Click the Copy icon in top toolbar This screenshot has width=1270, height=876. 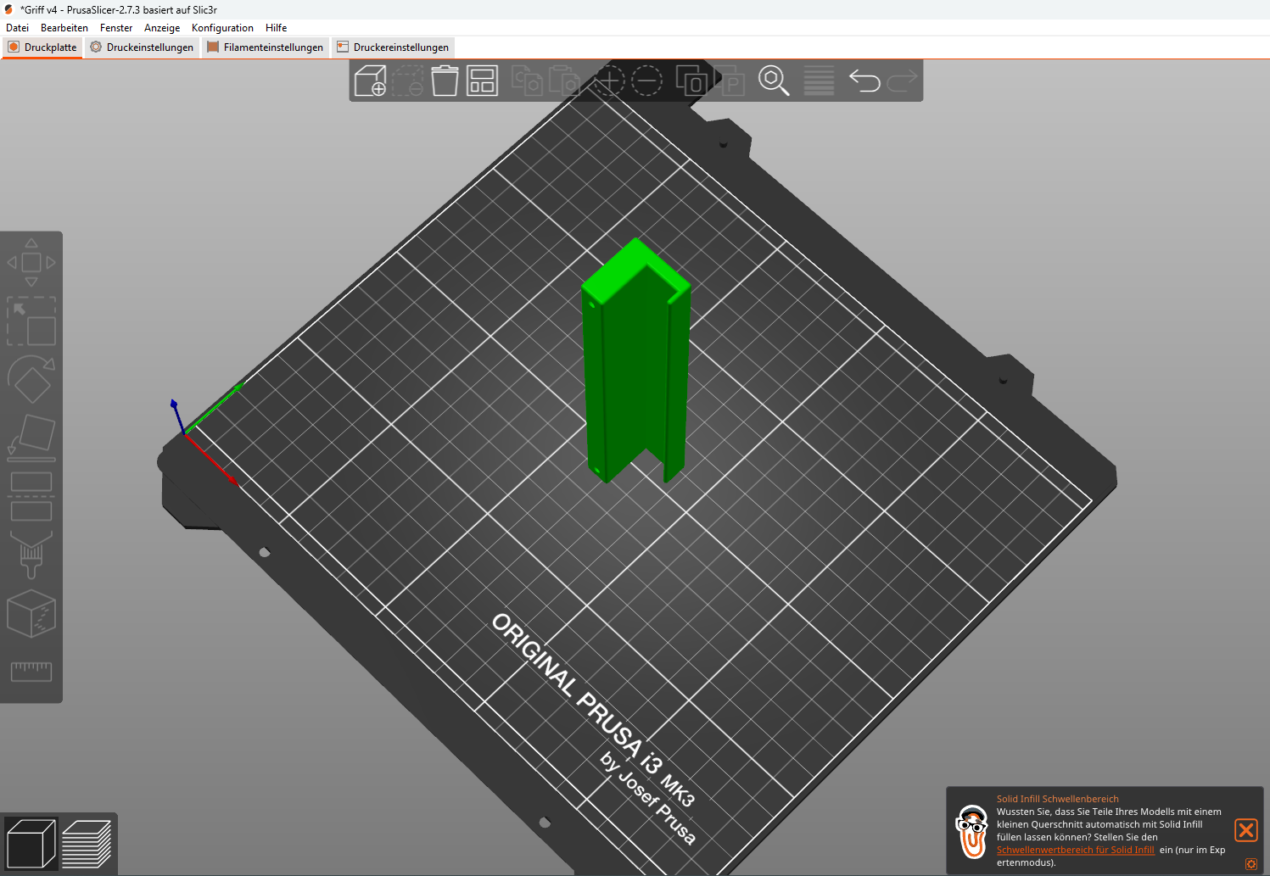[527, 81]
